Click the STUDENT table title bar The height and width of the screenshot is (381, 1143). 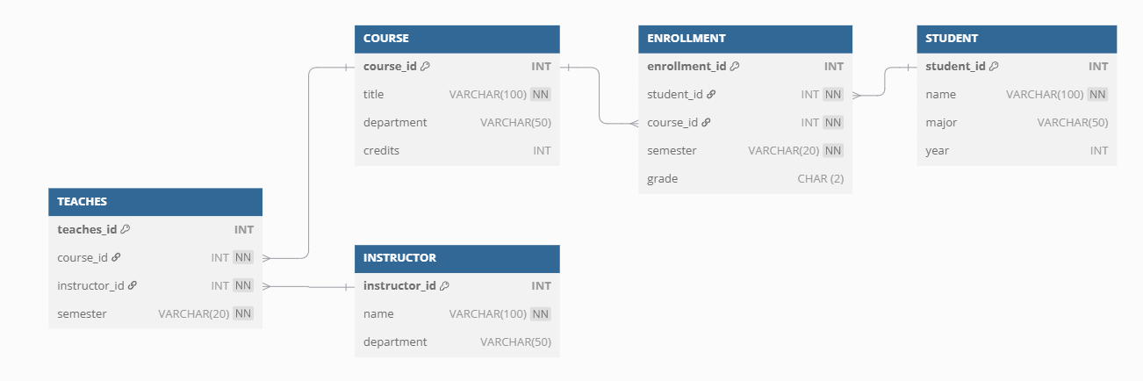pyautogui.click(x=1016, y=39)
